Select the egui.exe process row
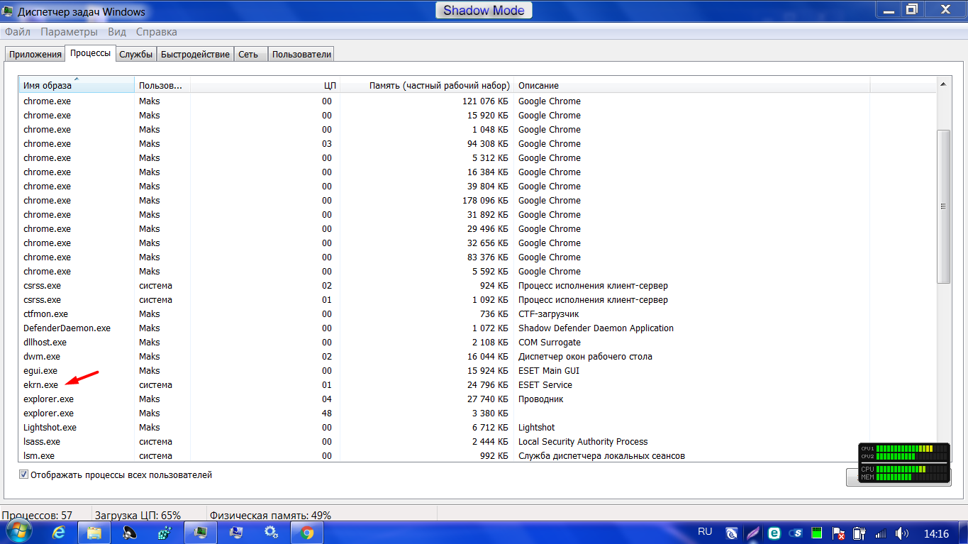This screenshot has width=968, height=544. tap(477, 371)
